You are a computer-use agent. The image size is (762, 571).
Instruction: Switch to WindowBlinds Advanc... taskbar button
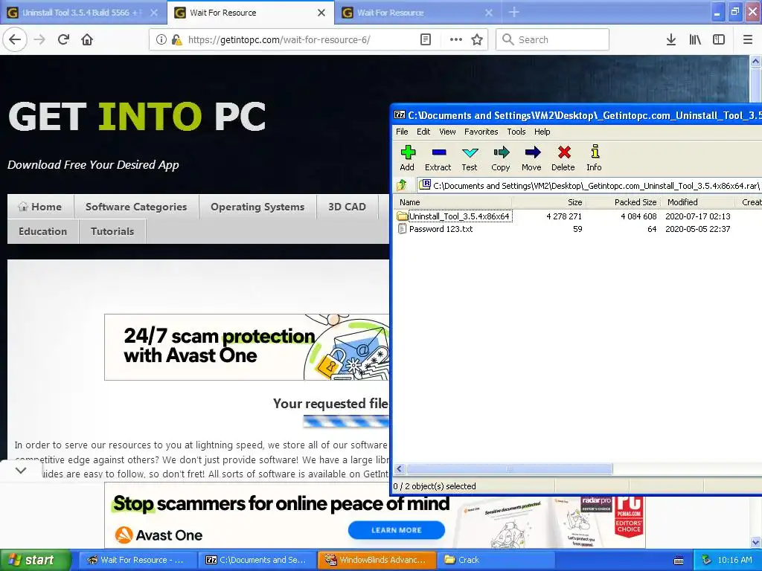[377, 560]
